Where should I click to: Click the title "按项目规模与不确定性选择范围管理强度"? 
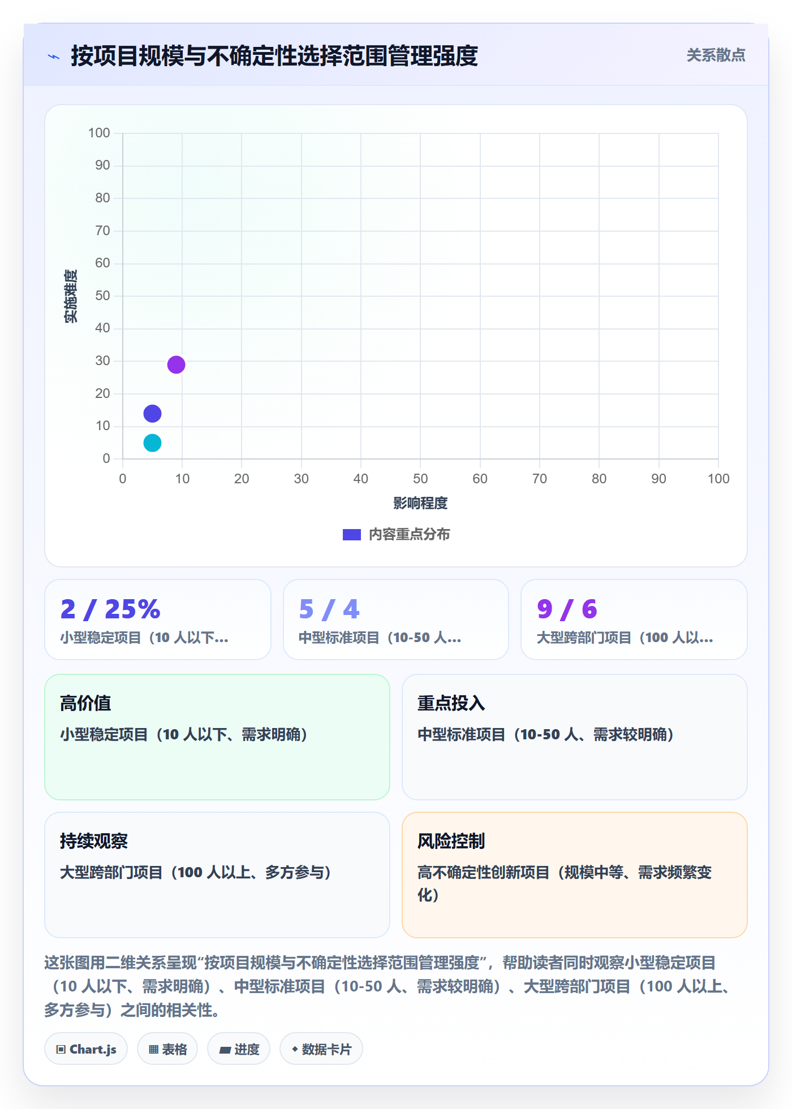click(x=274, y=56)
